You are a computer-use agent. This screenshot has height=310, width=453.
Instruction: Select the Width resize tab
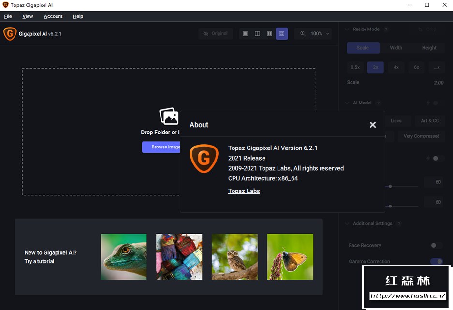pos(396,48)
